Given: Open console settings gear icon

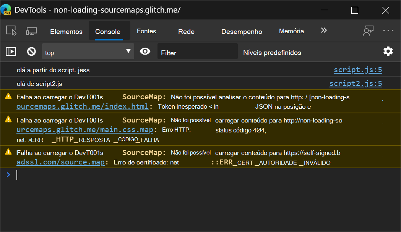Looking at the screenshot, I should [x=388, y=52].
